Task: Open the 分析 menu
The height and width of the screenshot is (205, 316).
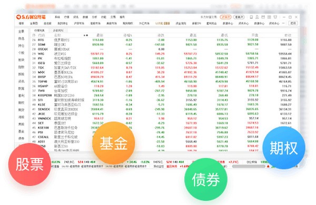Action: pyautogui.click(x=94, y=17)
